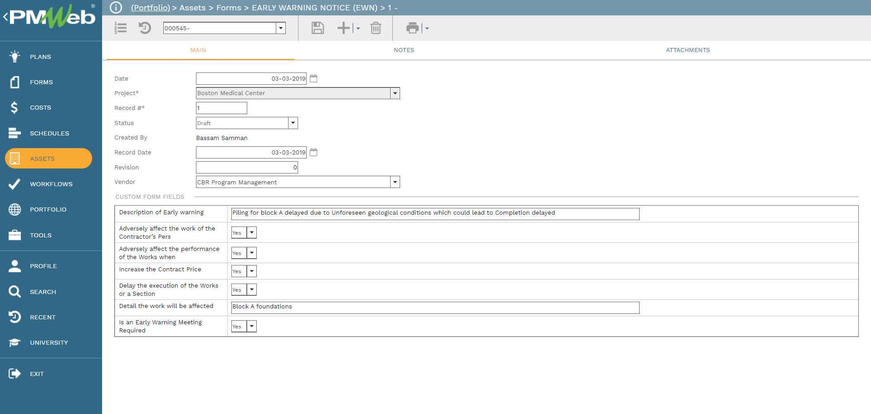Viewport: 871px width, 414px height.
Task: Open calendar picker for Date field
Action: 313,78
